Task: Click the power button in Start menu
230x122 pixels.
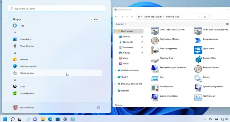Action: [x=99, y=108]
